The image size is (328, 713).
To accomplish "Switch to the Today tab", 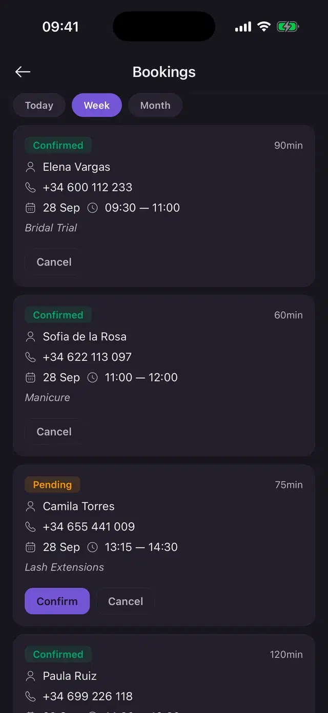I will click(x=39, y=106).
